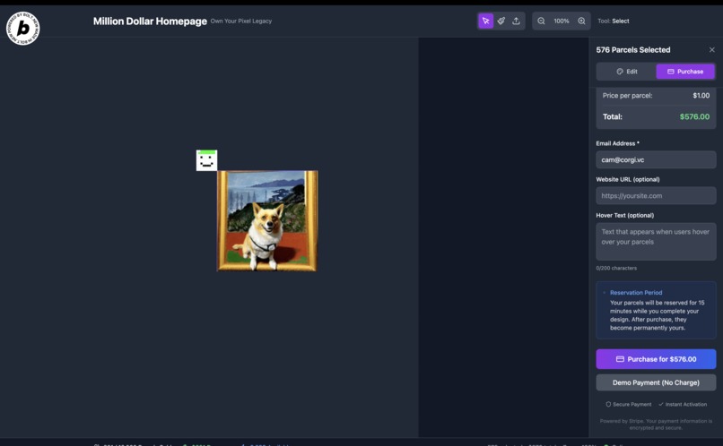Close the Parcels Selected panel
This screenshot has width=723, height=446.
coord(712,50)
